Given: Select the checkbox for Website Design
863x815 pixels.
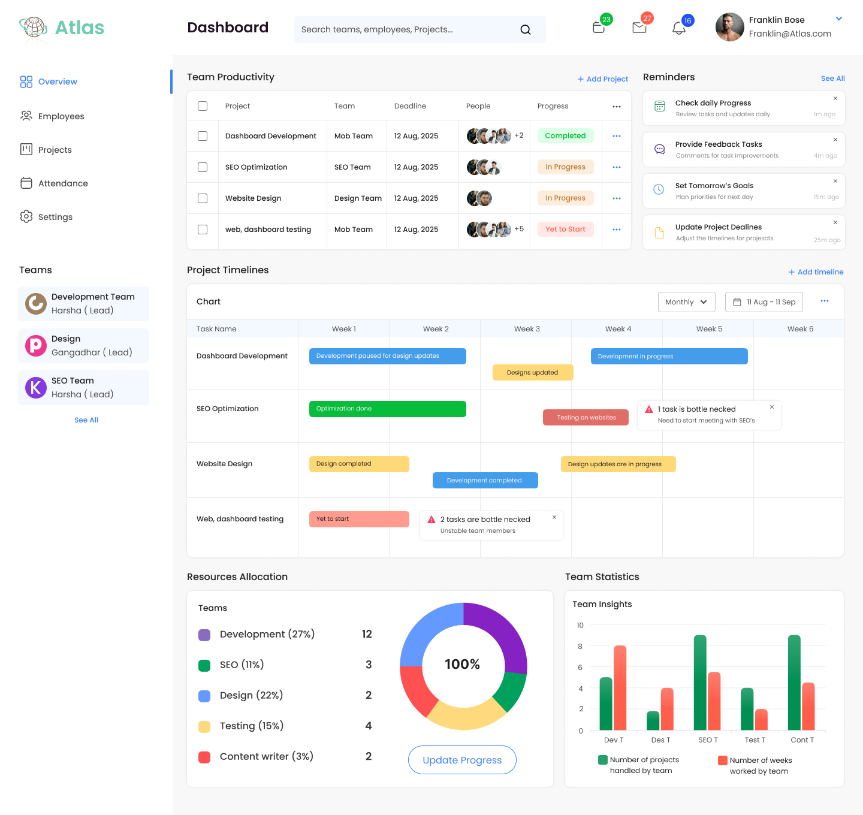Looking at the screenshot, I should point(203,198).
